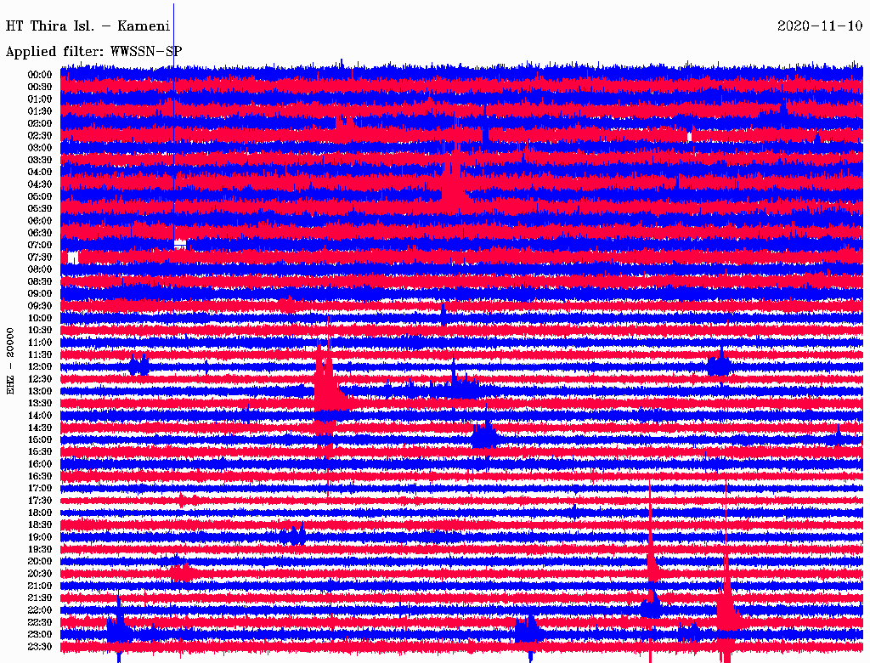
Task: Click the 00:00 time label
Action: tap(39, 75)
